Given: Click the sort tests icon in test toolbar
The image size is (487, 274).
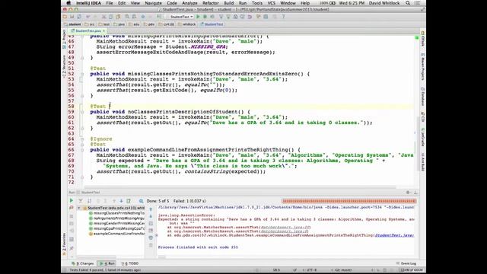Looking at the screenshot, I should pyautogui.click(x=90, y=201).
